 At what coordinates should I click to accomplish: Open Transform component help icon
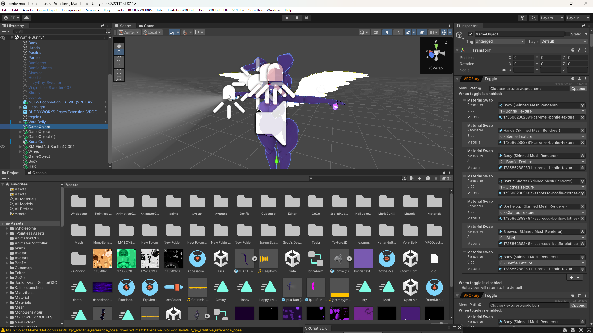[573, 50]
